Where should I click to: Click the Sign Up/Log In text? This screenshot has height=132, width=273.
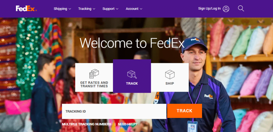point(210,8)
